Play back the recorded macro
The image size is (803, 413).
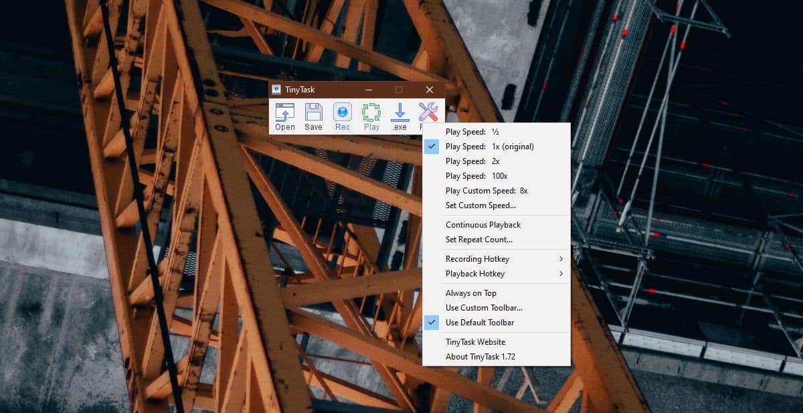tap(371, 114)
